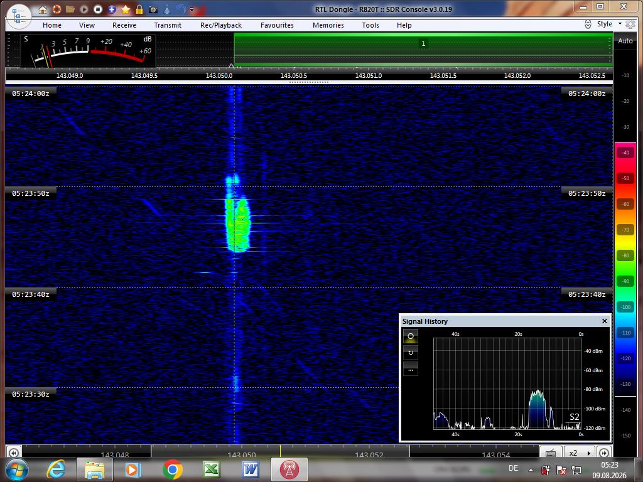Open Microsoft Excel from the taskbar

click(x=211, y=469)
